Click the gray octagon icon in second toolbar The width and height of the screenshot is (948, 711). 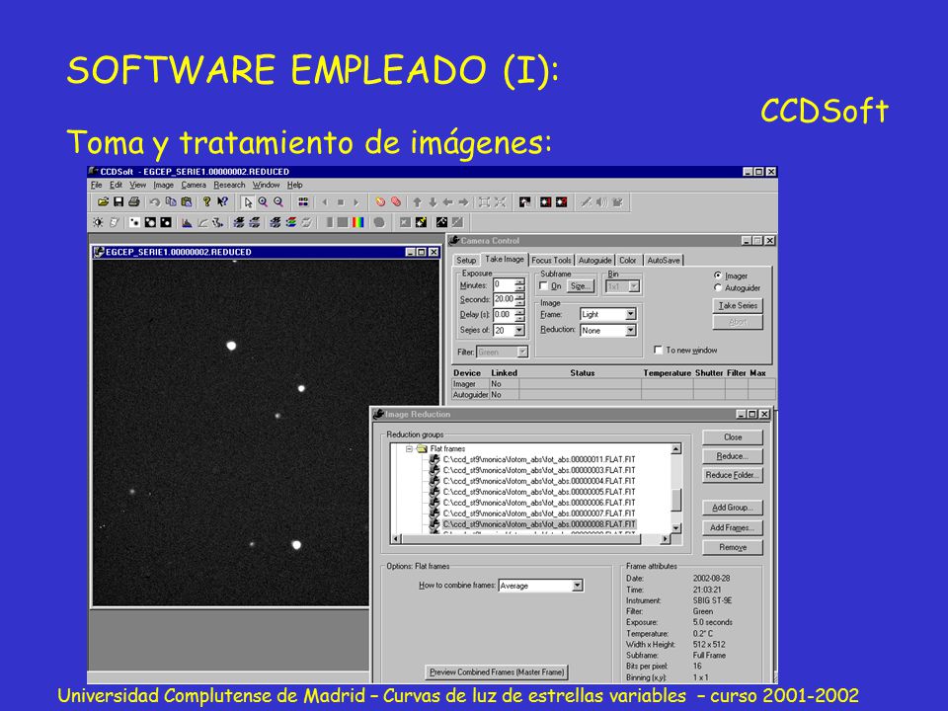coord(379,222)
